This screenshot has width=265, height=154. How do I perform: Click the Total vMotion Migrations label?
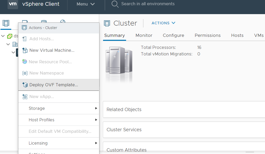167,54
